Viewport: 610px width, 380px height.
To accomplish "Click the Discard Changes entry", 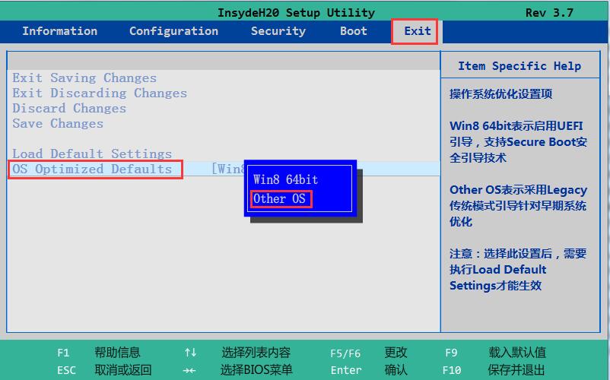I will click(x=69, y=108).
